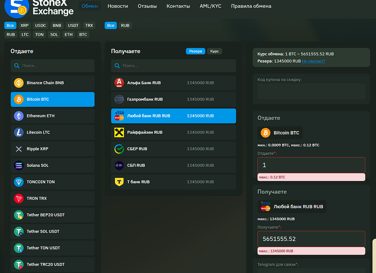
Task: Open Правила обмена page
Action: click(x=251, y=6)
